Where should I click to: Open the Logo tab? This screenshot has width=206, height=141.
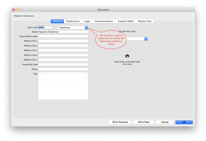click(x=87, y=21)
